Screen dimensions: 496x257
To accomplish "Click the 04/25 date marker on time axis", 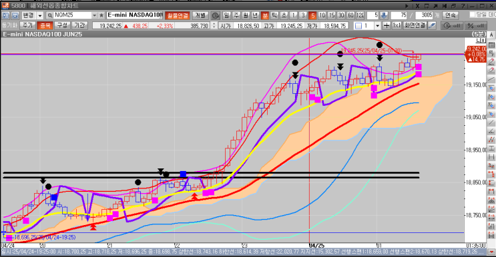I will pos(316,245).
